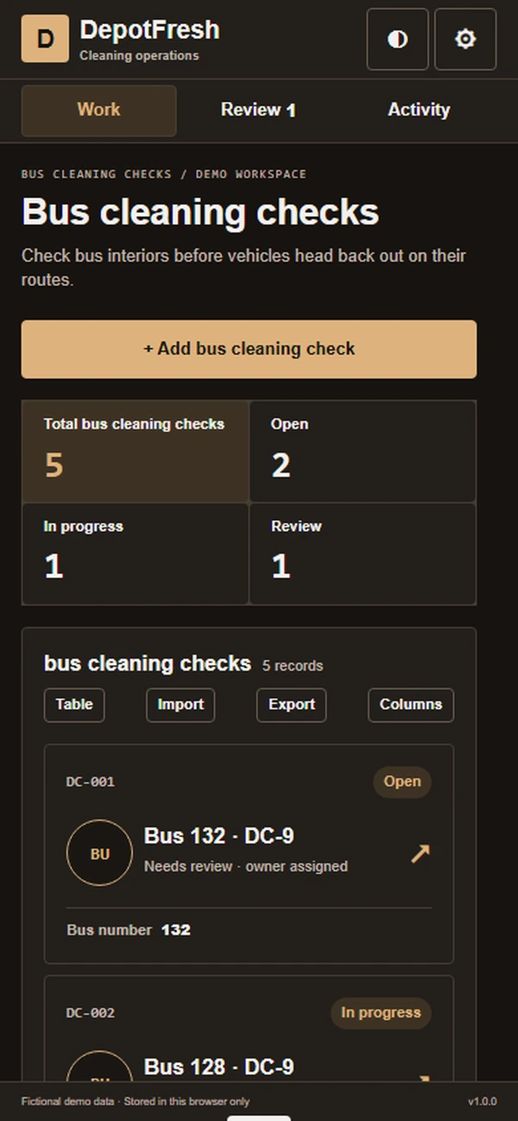Go to the Activity tab
The height and width of the screenshot is (1121, 518).
pos(419,110)
